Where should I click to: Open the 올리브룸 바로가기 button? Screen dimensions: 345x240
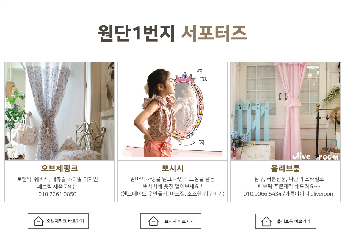286,221
